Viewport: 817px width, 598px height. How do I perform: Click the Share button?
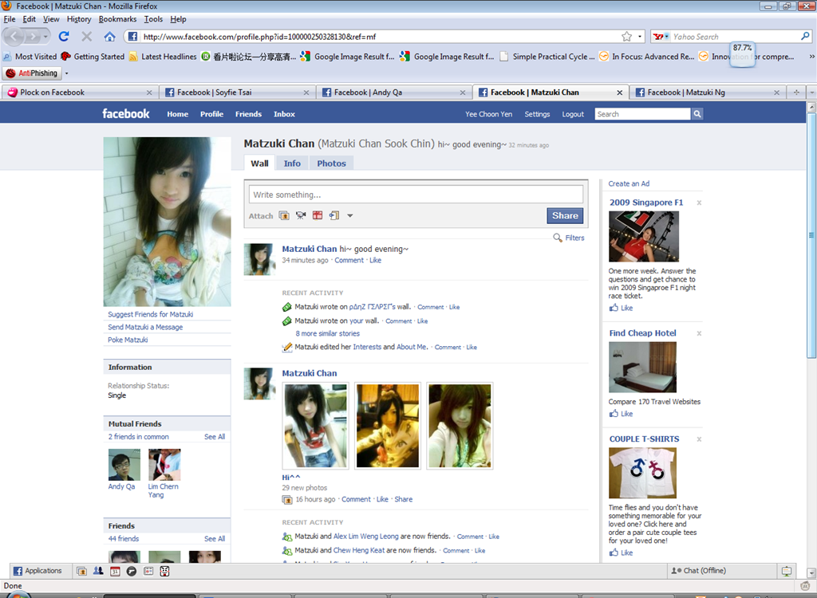[565, 215]
